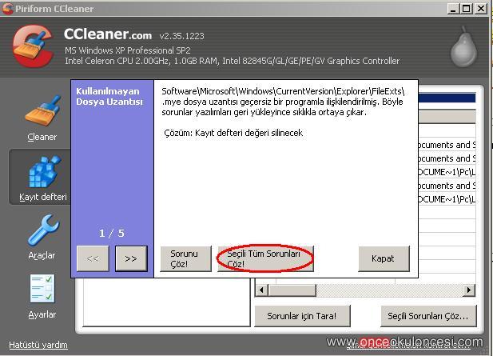Image resolution: width=493 pixels, height=356 pixels.
Task: Click Seçili Sorunları Çöz... button
Action: [428, 316]
